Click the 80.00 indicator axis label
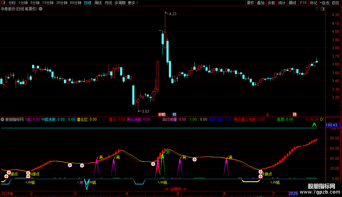Screen dimensions: 342x197 [334, 138]
